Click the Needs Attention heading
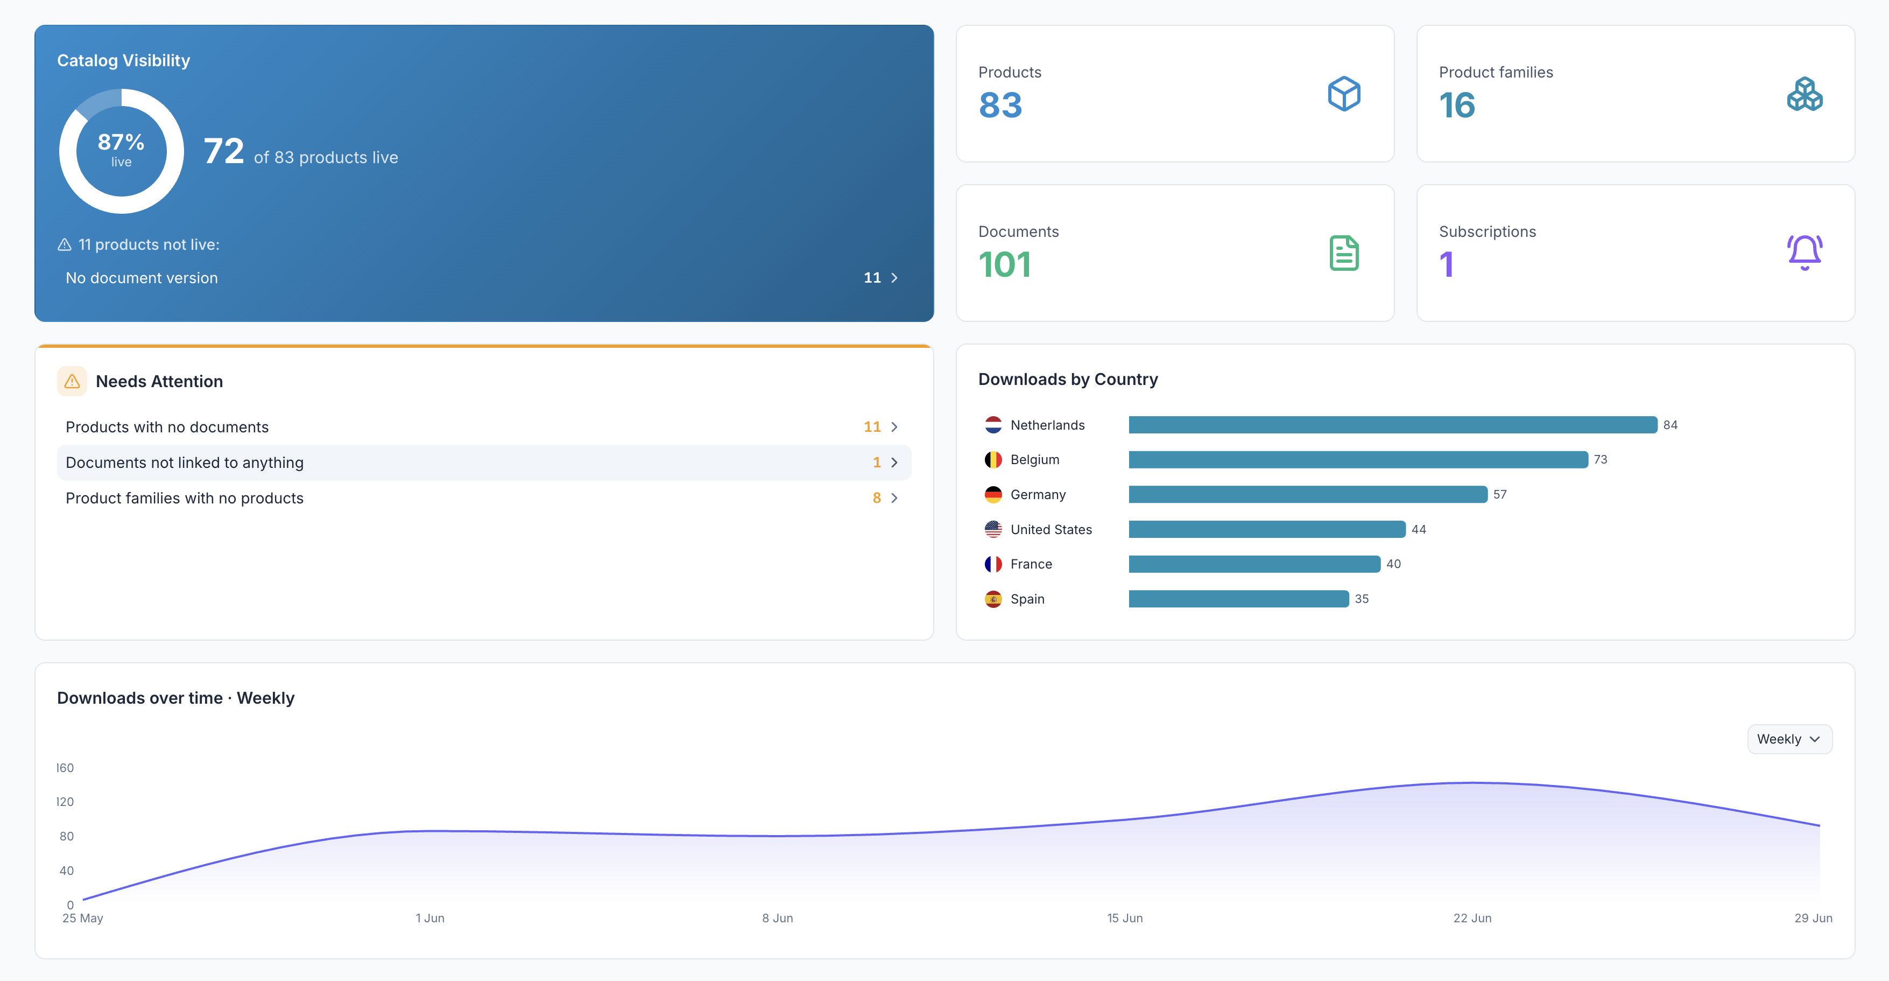Viewport: 1889px width, 981px height. 159,382
